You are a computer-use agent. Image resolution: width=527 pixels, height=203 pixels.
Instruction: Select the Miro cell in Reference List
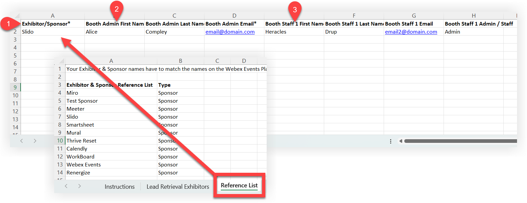(111, 93)
